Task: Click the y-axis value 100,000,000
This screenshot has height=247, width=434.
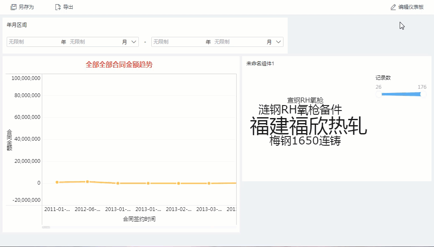Action: (26, 78)
